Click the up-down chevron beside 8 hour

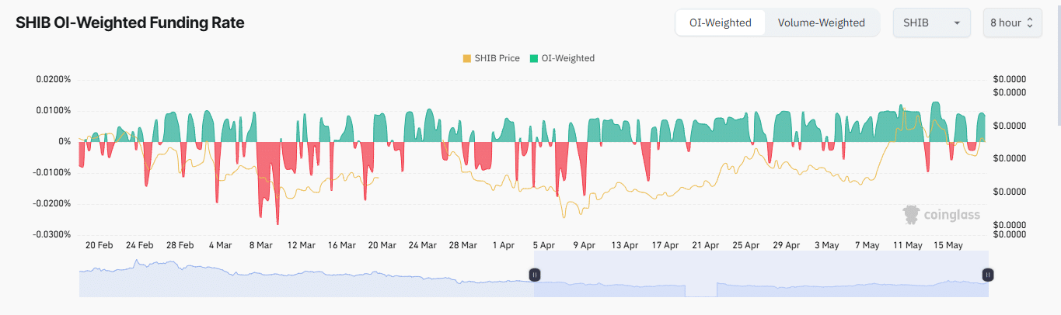pyautogui.click(x=1030, y=22)
